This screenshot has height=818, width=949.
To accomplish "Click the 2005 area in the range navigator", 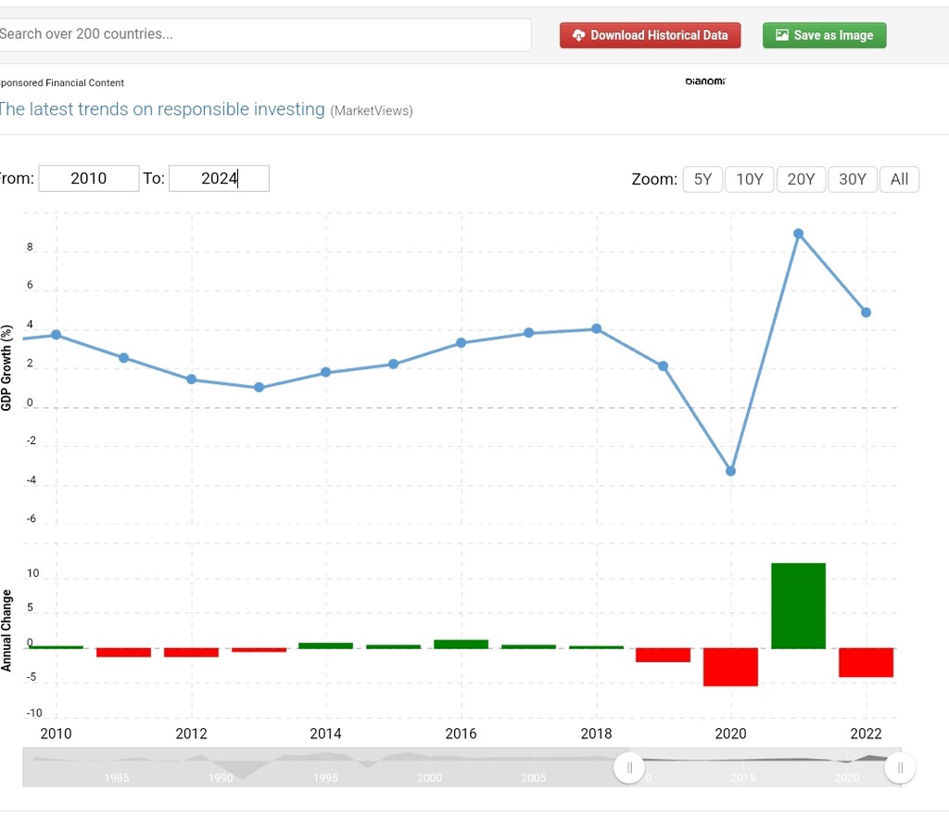I will (x=533, y=777).
